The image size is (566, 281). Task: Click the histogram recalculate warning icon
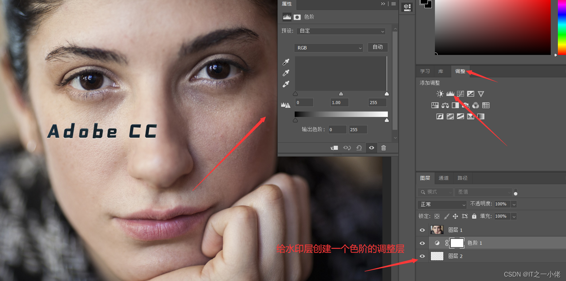click(286, 105)
